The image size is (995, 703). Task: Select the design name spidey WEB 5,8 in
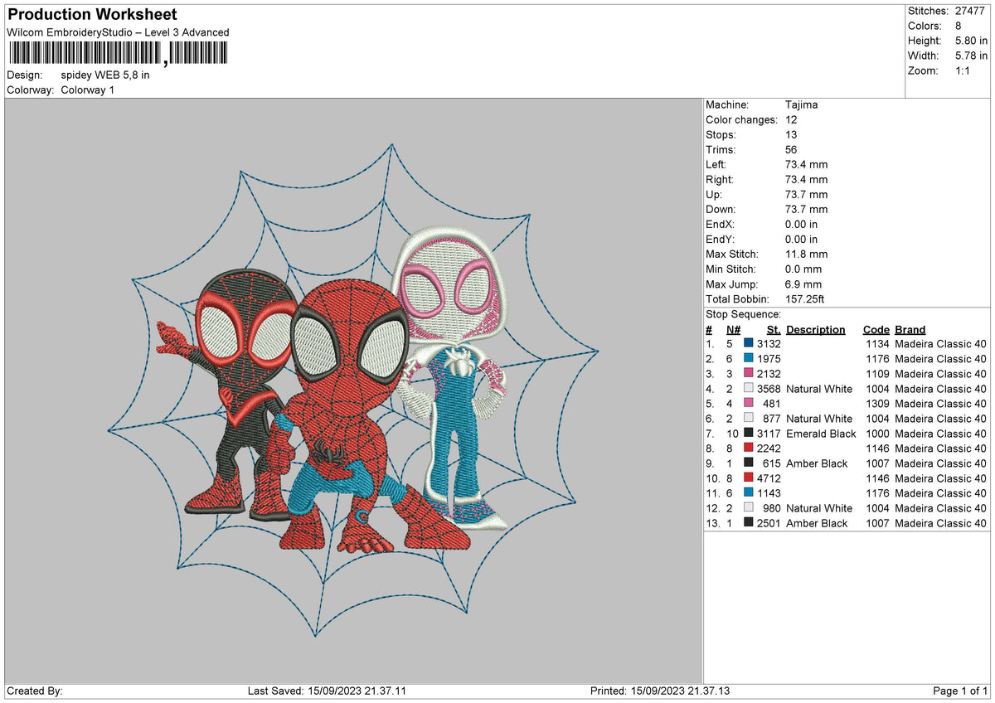click(x=104, y=75)
